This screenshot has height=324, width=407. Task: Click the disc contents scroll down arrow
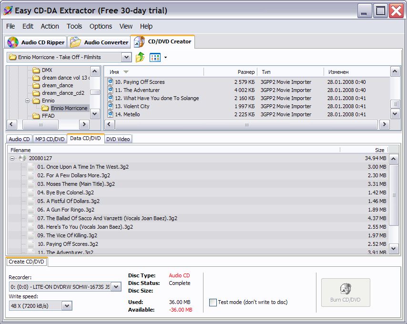(394, 249)
